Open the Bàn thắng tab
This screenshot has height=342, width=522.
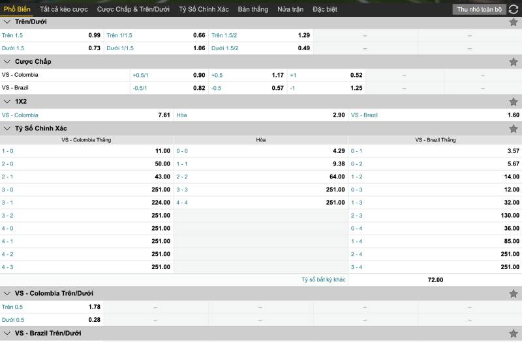[253, 9]
